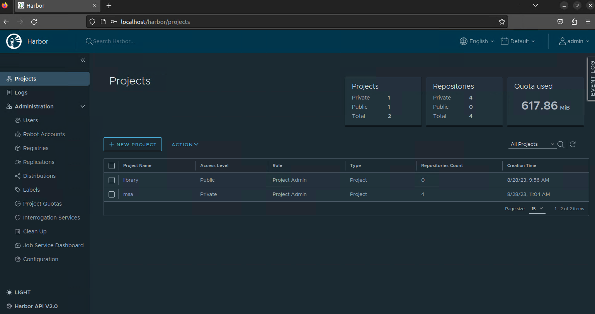
Task: Open Configuration in the sidebar
Action: (41, 259)
